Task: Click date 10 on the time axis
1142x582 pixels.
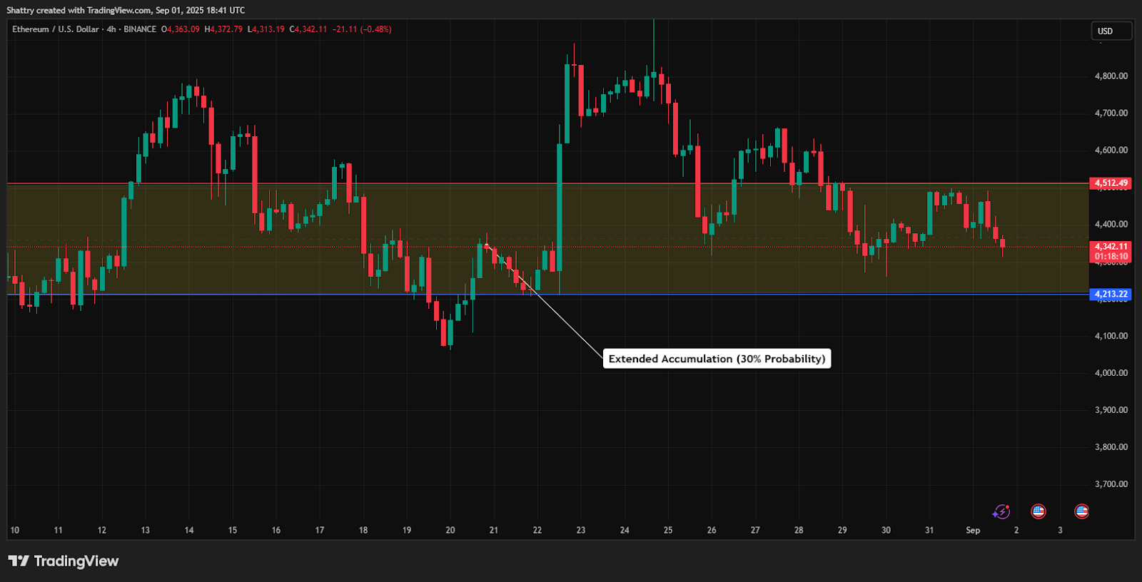Action: pyautogui.click(x=15, y=530)
